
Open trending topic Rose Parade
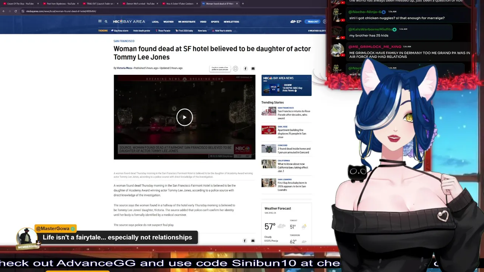(163, 31)
